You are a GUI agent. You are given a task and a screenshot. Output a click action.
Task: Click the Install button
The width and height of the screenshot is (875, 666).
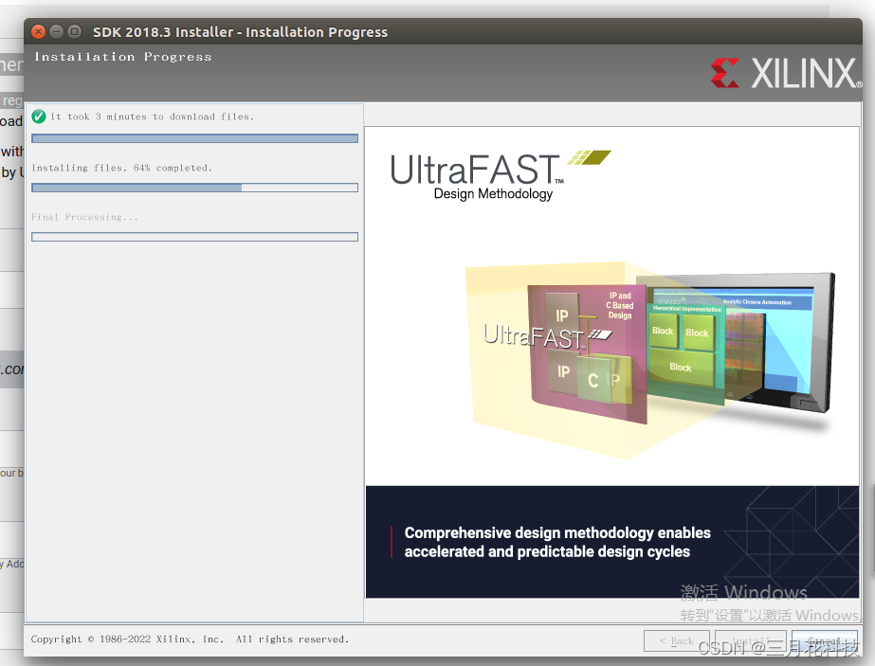(750, 641)
